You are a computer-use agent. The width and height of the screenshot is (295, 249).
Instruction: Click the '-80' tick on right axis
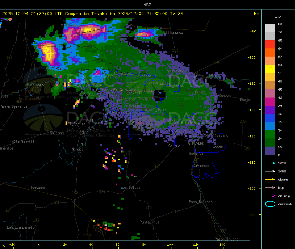click(253, 31)
